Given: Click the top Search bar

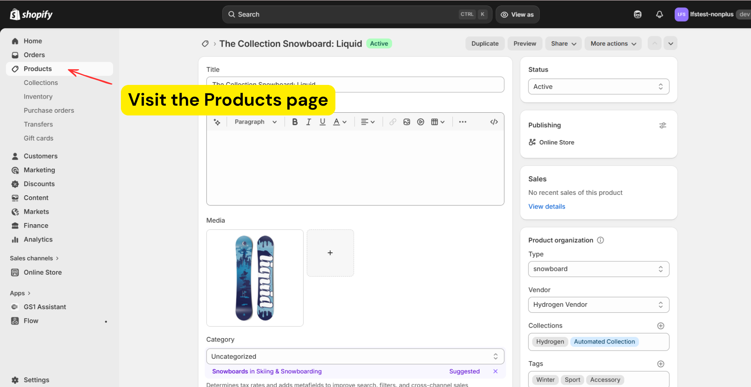Looking at the screenshot, I should point(357,14).
